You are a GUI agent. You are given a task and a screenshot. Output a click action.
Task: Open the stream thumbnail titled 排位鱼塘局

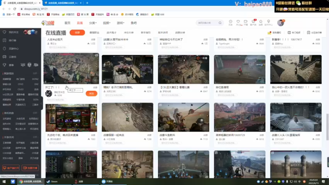coord(240,69)
